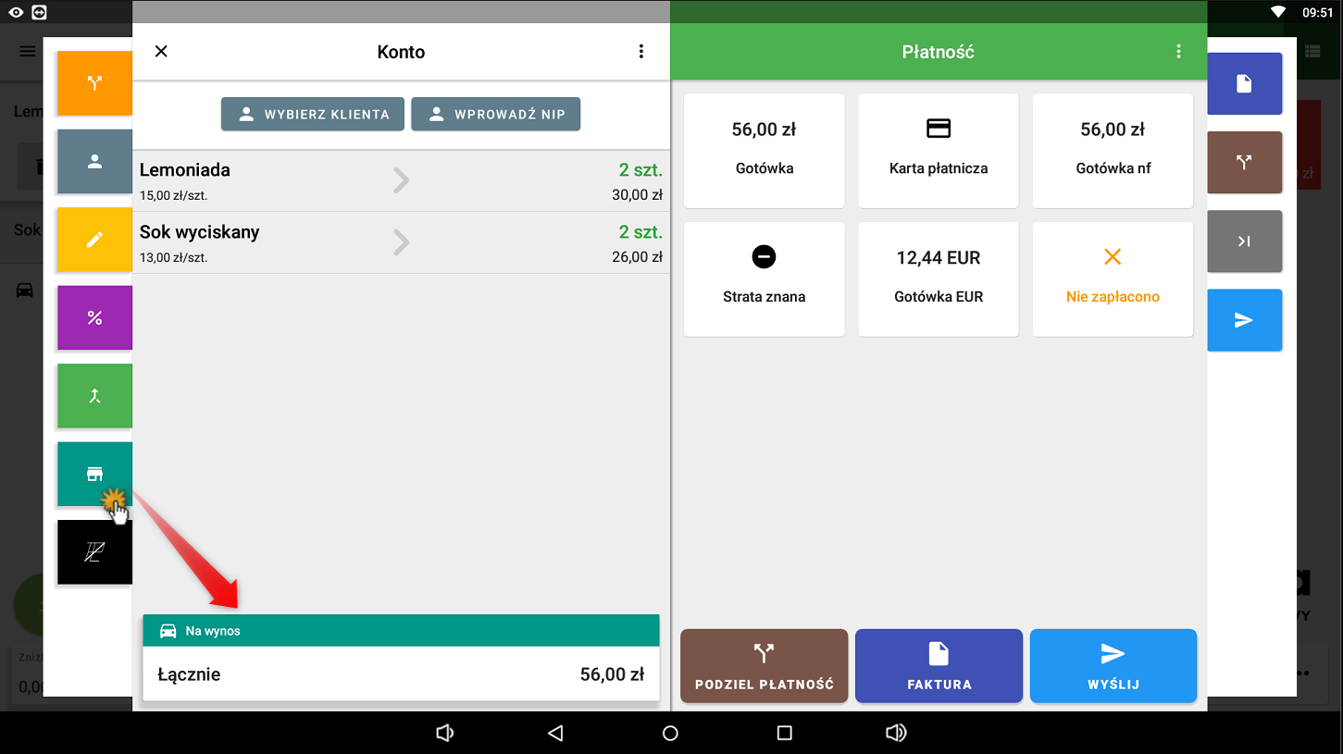Click the gray-blue customer person tile
This screenshot has height=754, width=1343.
94,161
